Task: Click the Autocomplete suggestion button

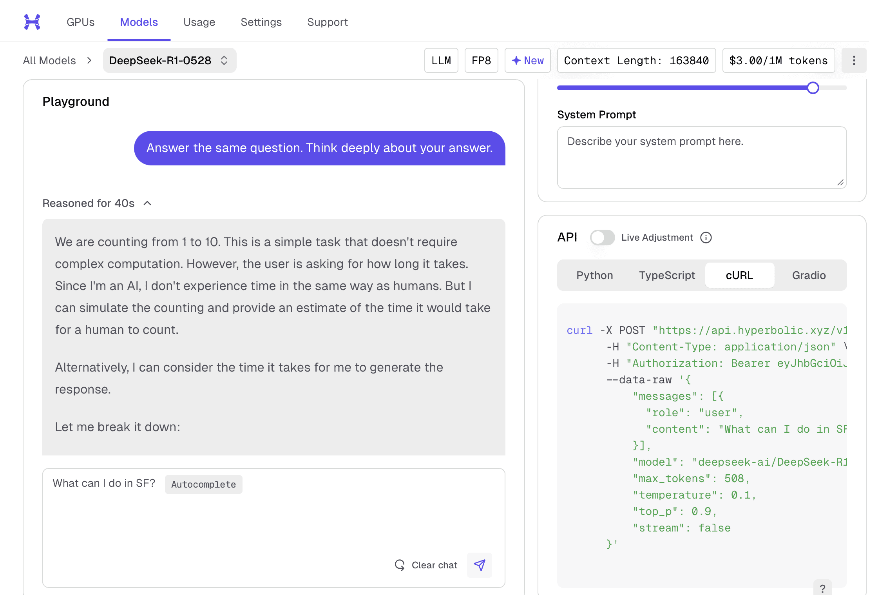Action: click(x=203, y=484)
